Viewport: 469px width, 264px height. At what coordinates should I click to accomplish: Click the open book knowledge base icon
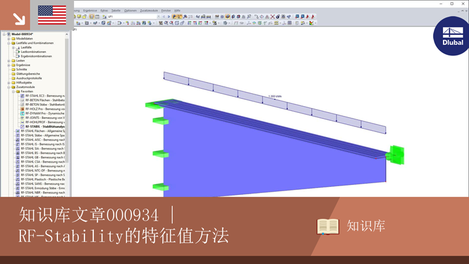click(328, 226)
